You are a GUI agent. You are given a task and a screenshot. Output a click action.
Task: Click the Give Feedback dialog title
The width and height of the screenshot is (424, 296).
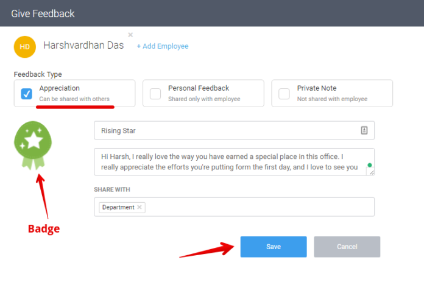click(43, 13)
